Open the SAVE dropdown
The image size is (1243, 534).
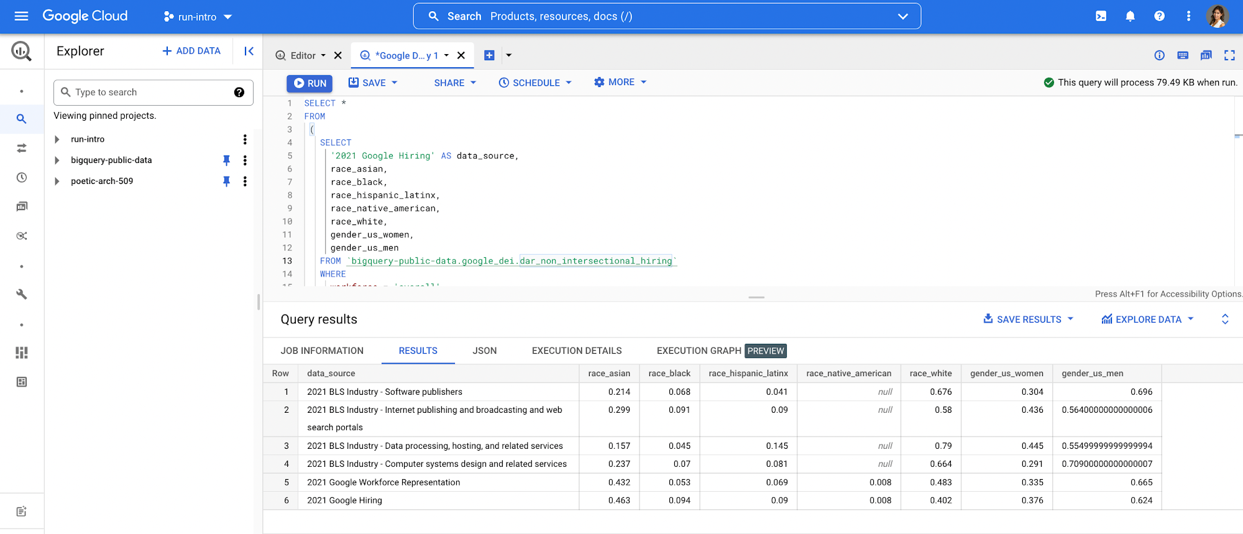point(373,83)
